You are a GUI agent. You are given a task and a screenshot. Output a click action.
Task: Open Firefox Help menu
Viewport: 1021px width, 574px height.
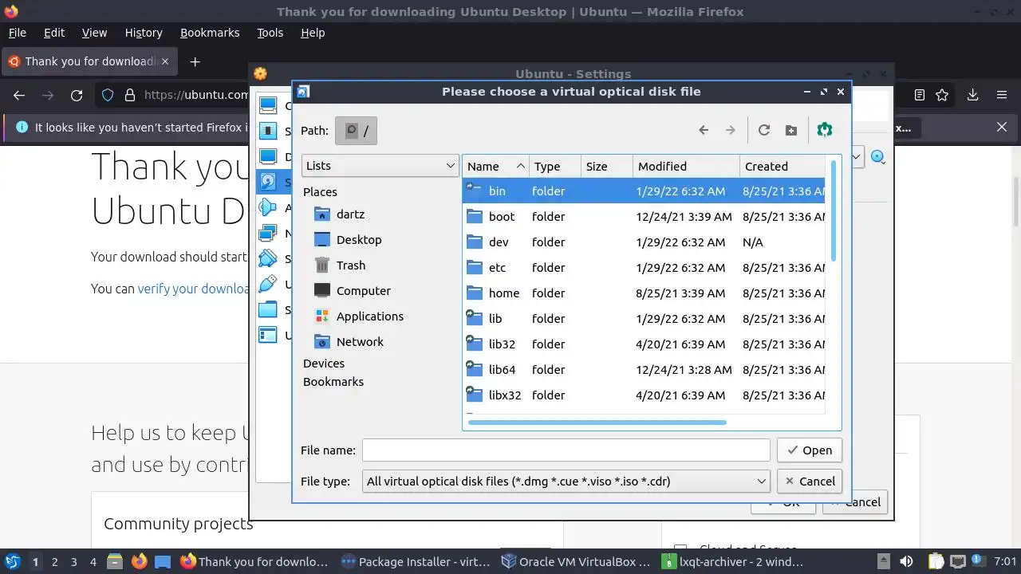(x=313, y=33)
